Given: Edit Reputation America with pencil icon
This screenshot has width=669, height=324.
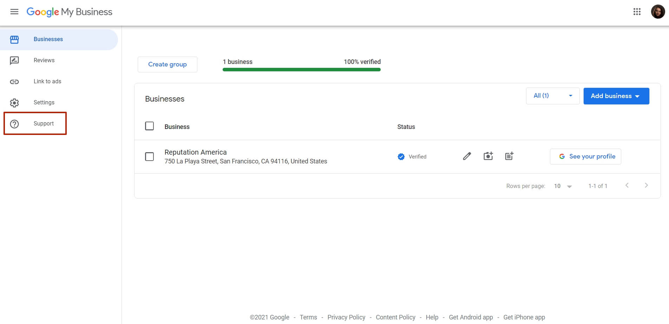Looking at the screenshot, I should coord(467,156).
